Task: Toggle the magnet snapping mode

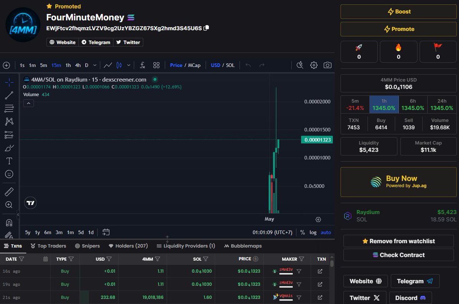Action: pyautogui.click(x=9, y=222)
